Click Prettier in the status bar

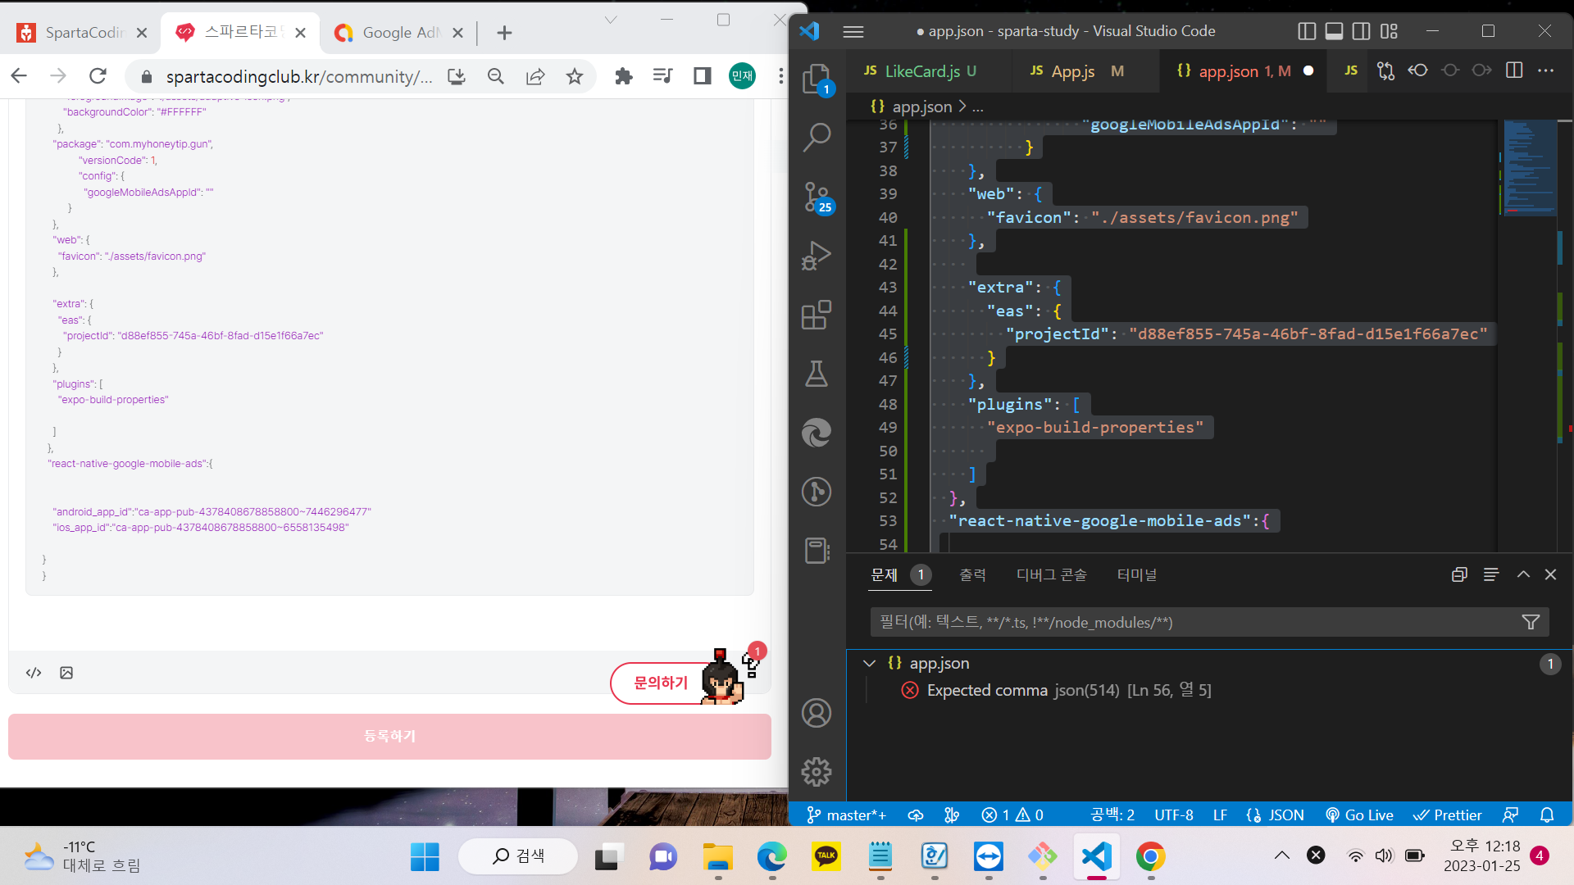[x=1448, y=815]
